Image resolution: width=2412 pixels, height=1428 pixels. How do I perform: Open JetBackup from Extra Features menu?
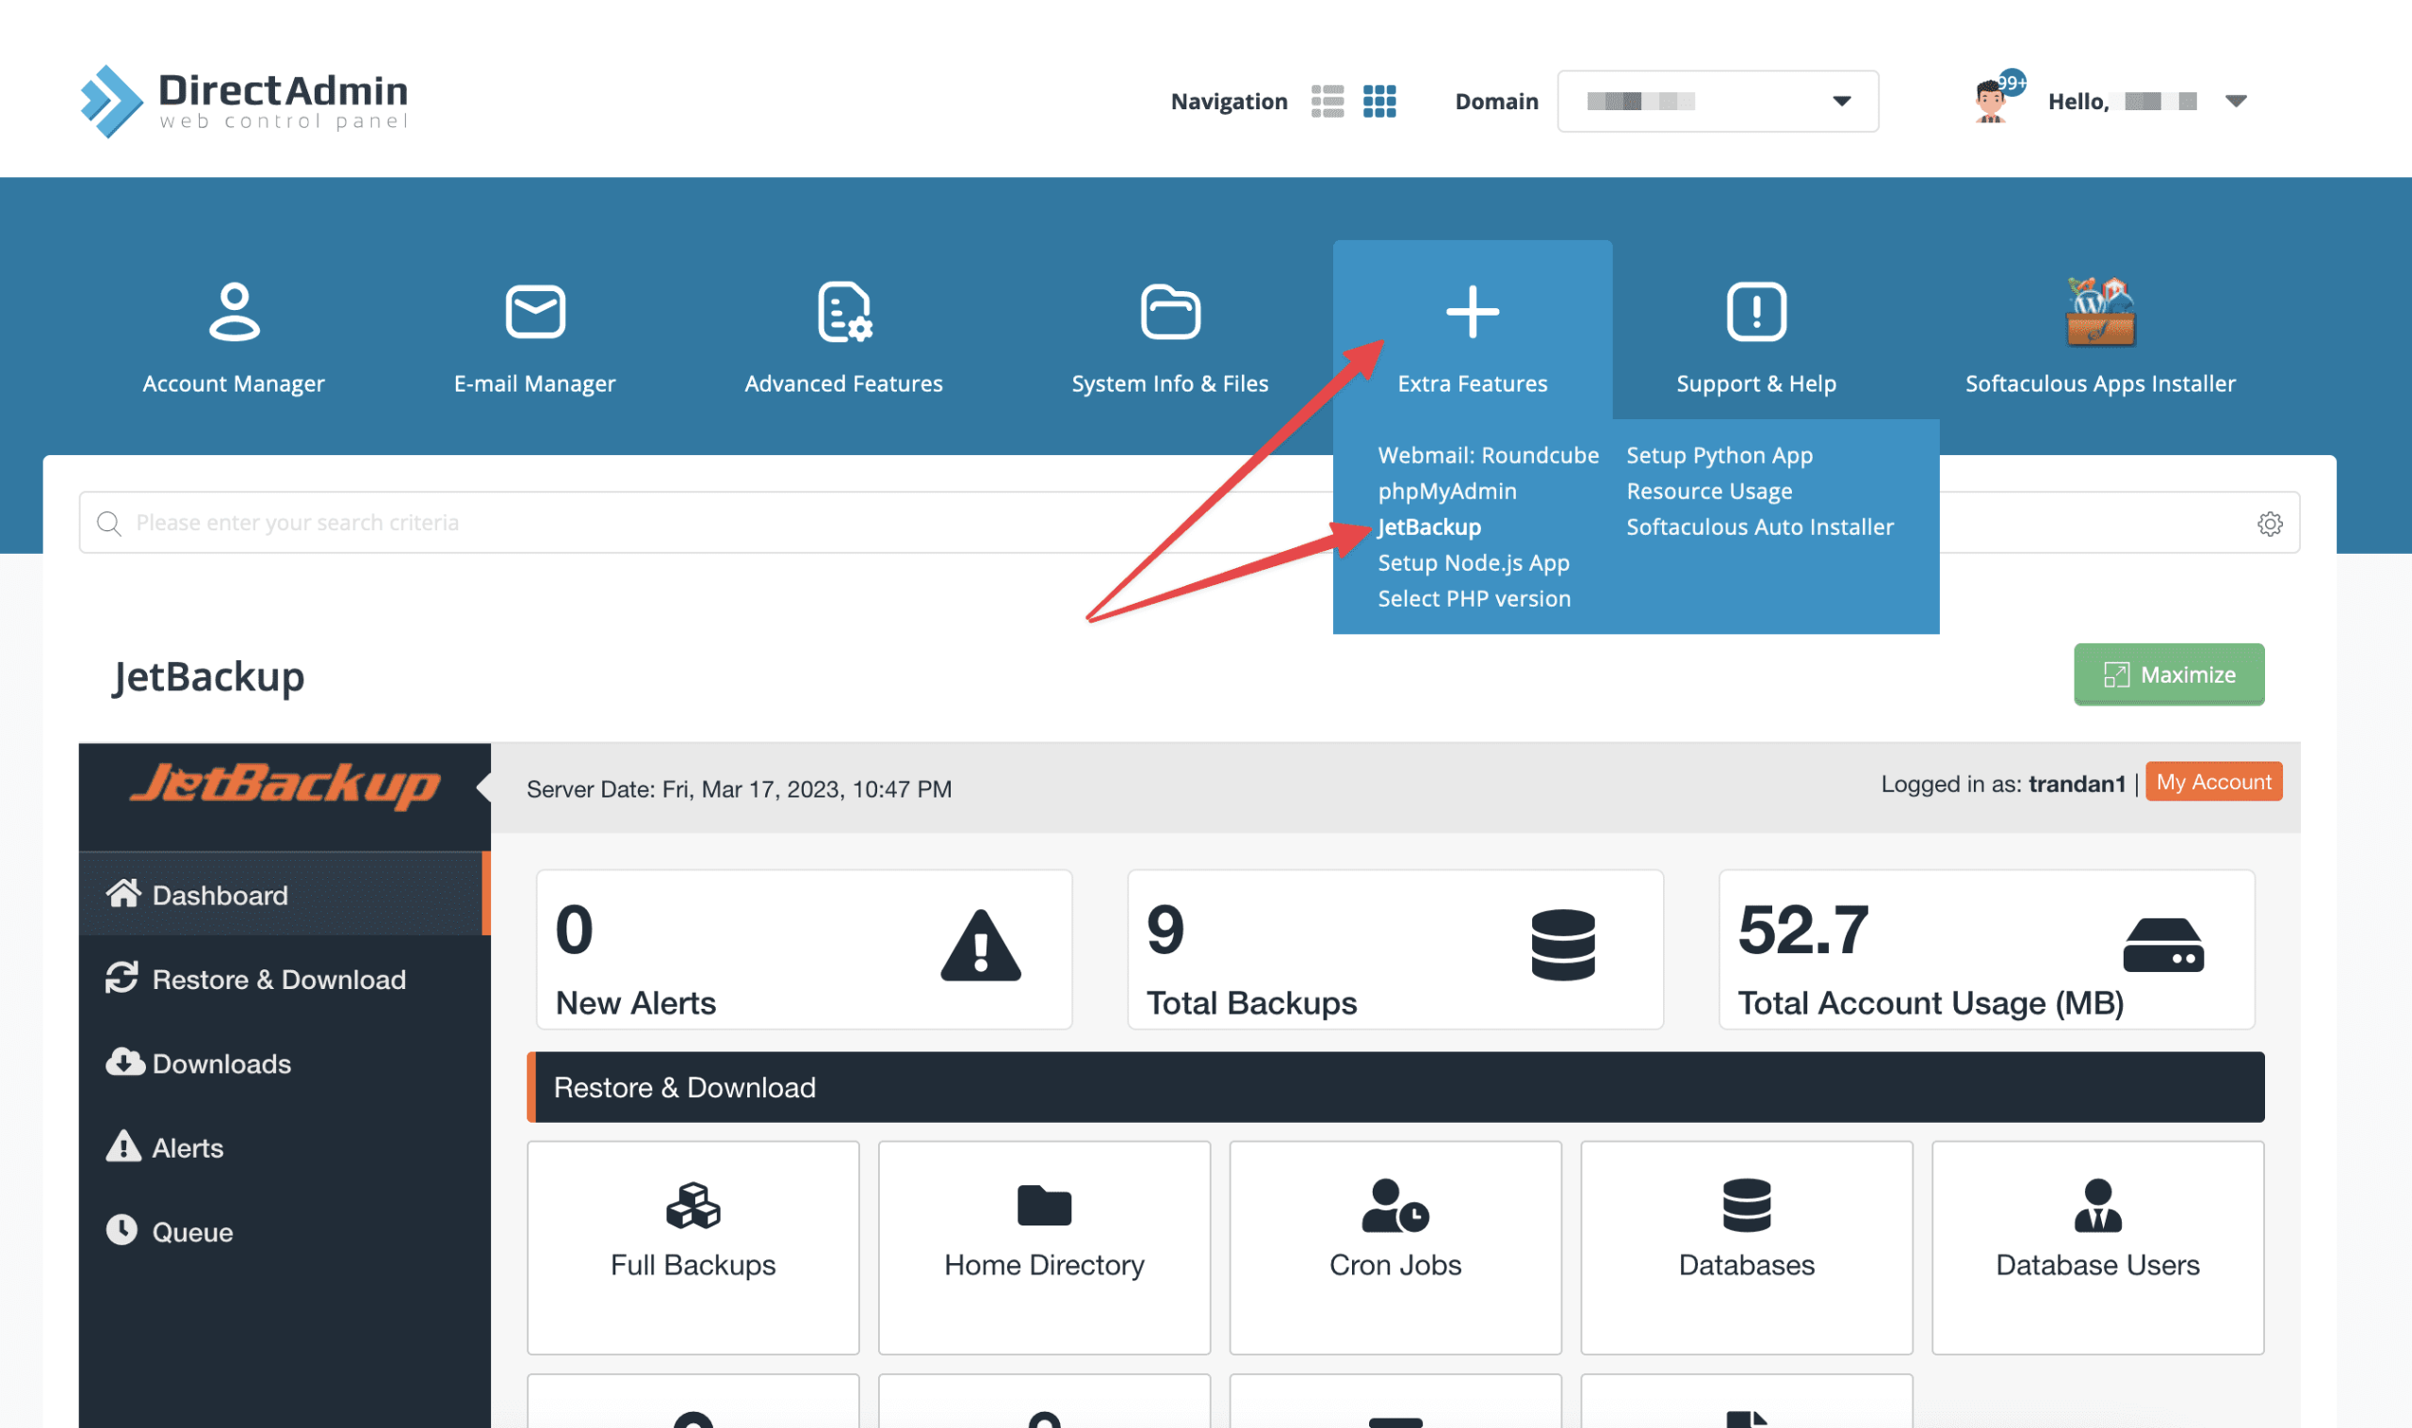[1428, 527]
